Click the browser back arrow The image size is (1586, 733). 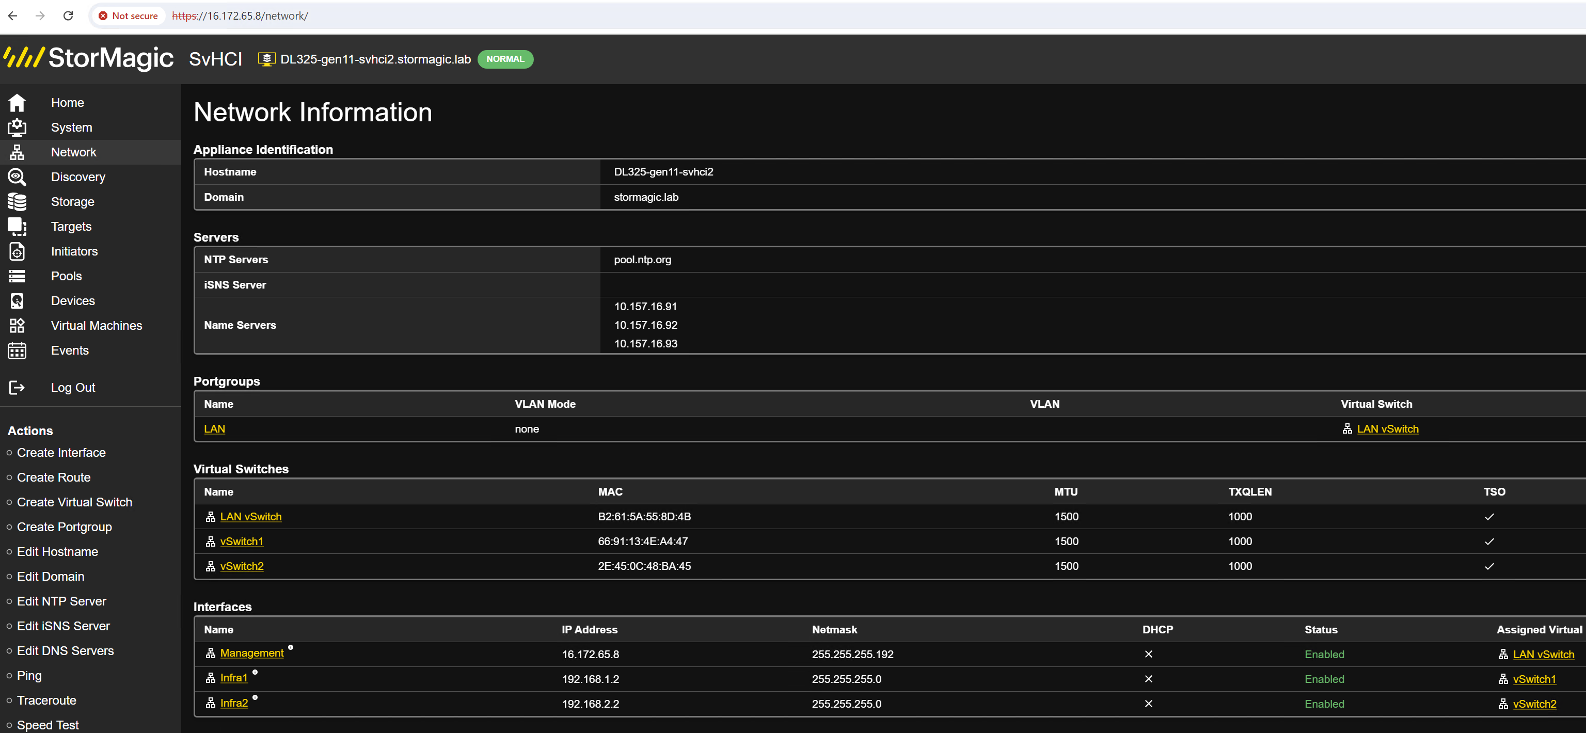point(12,15)
